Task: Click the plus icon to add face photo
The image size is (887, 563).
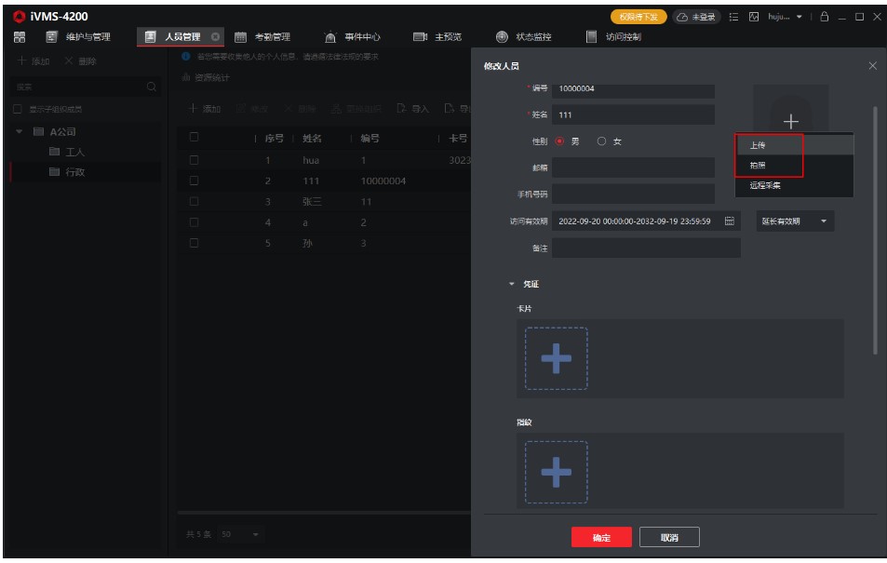Action: [791, 121]
